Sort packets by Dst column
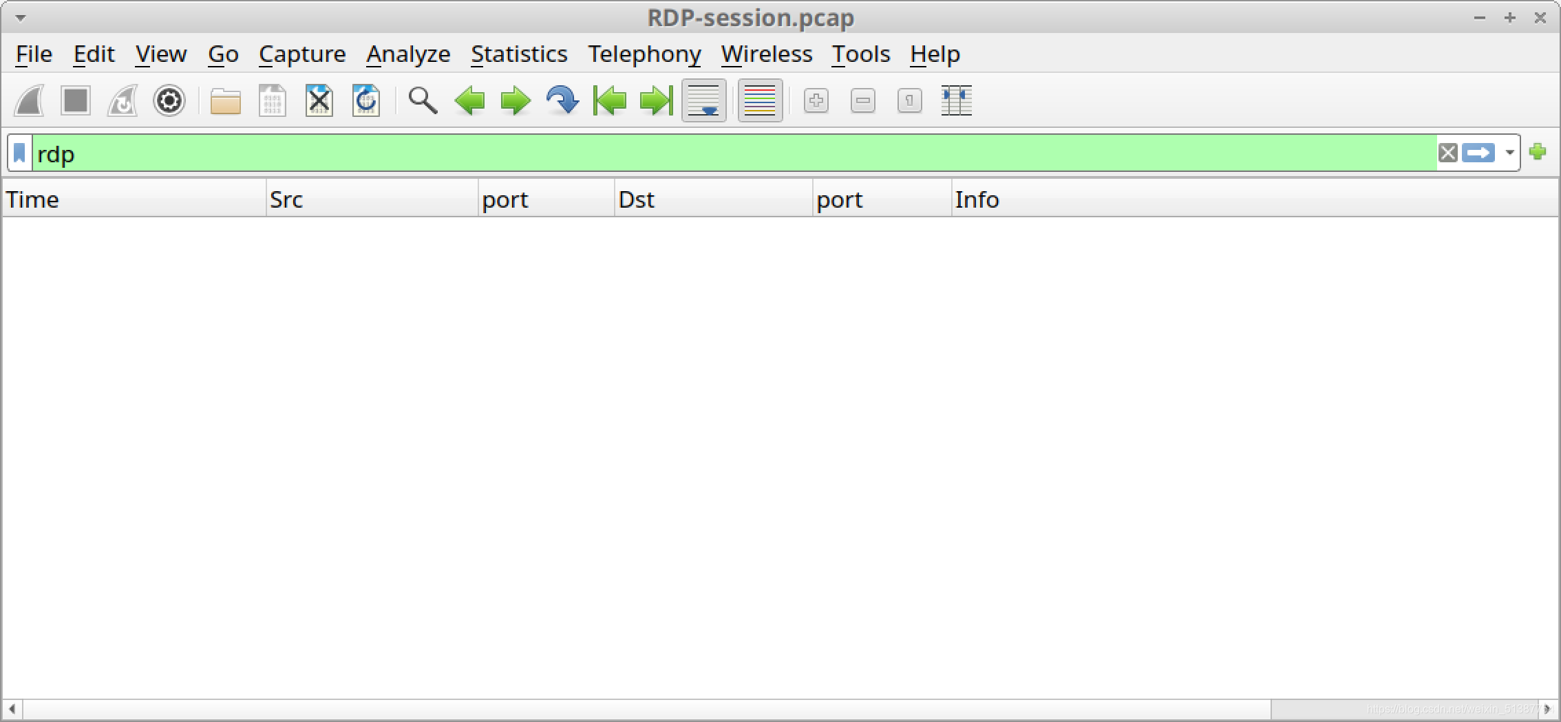This screenshot has width=1561, height=722. (713, 199)
